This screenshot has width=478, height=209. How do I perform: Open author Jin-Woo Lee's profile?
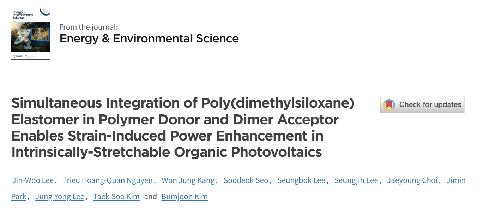pos(33,180)
